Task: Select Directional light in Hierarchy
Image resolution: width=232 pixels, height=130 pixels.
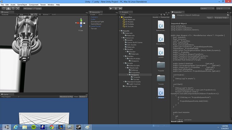Action: coord(98,22)
